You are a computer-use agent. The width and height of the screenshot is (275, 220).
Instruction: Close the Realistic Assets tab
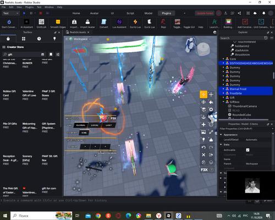(x=89, y=32)
